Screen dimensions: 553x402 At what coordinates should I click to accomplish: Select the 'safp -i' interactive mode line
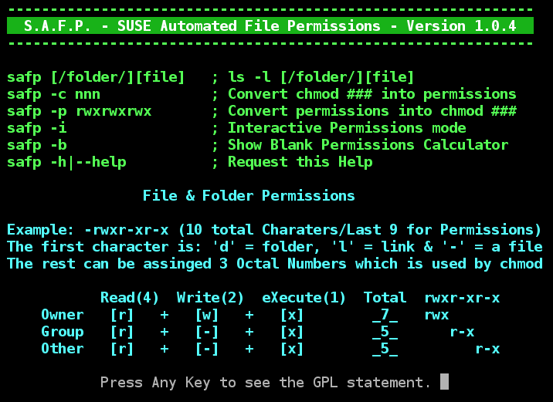(37, 128)
